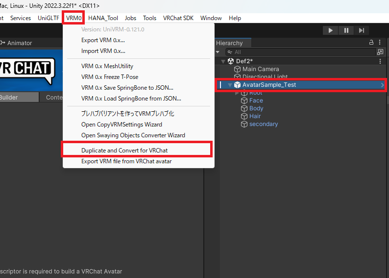Open the Hierarchy create dropdown arrow

[x=218, y=52]
